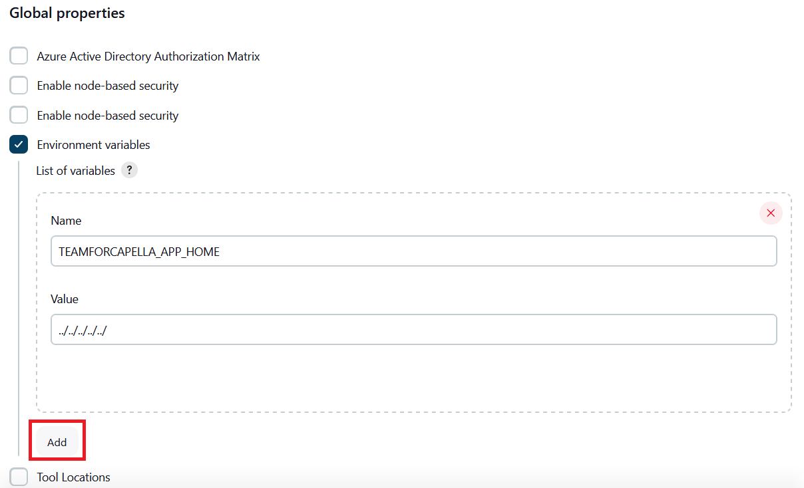Click the second Enable node-based security label
Viewport: 804px width, 488px height.
(108, 116)
